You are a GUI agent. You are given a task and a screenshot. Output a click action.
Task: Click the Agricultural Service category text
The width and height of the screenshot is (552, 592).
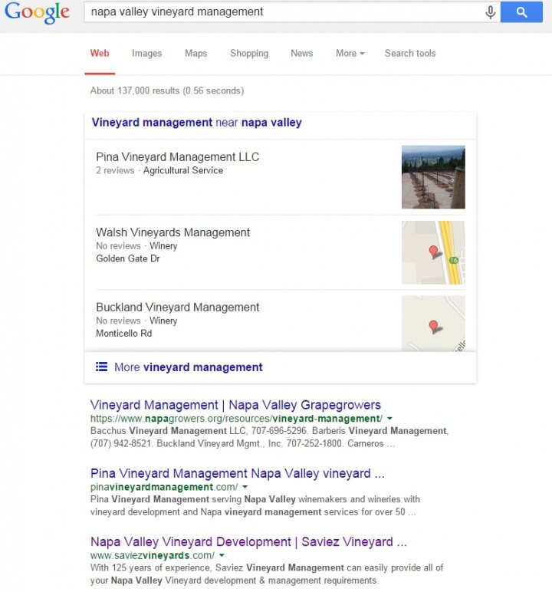[183, 171]
